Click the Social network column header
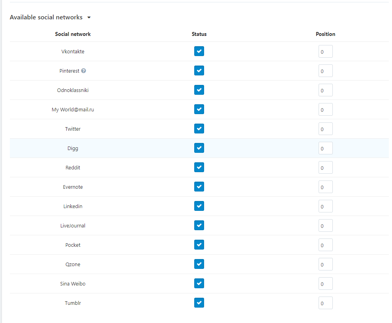Image resolution: width=392 pixels, height=323 pixels. [73, 34]
